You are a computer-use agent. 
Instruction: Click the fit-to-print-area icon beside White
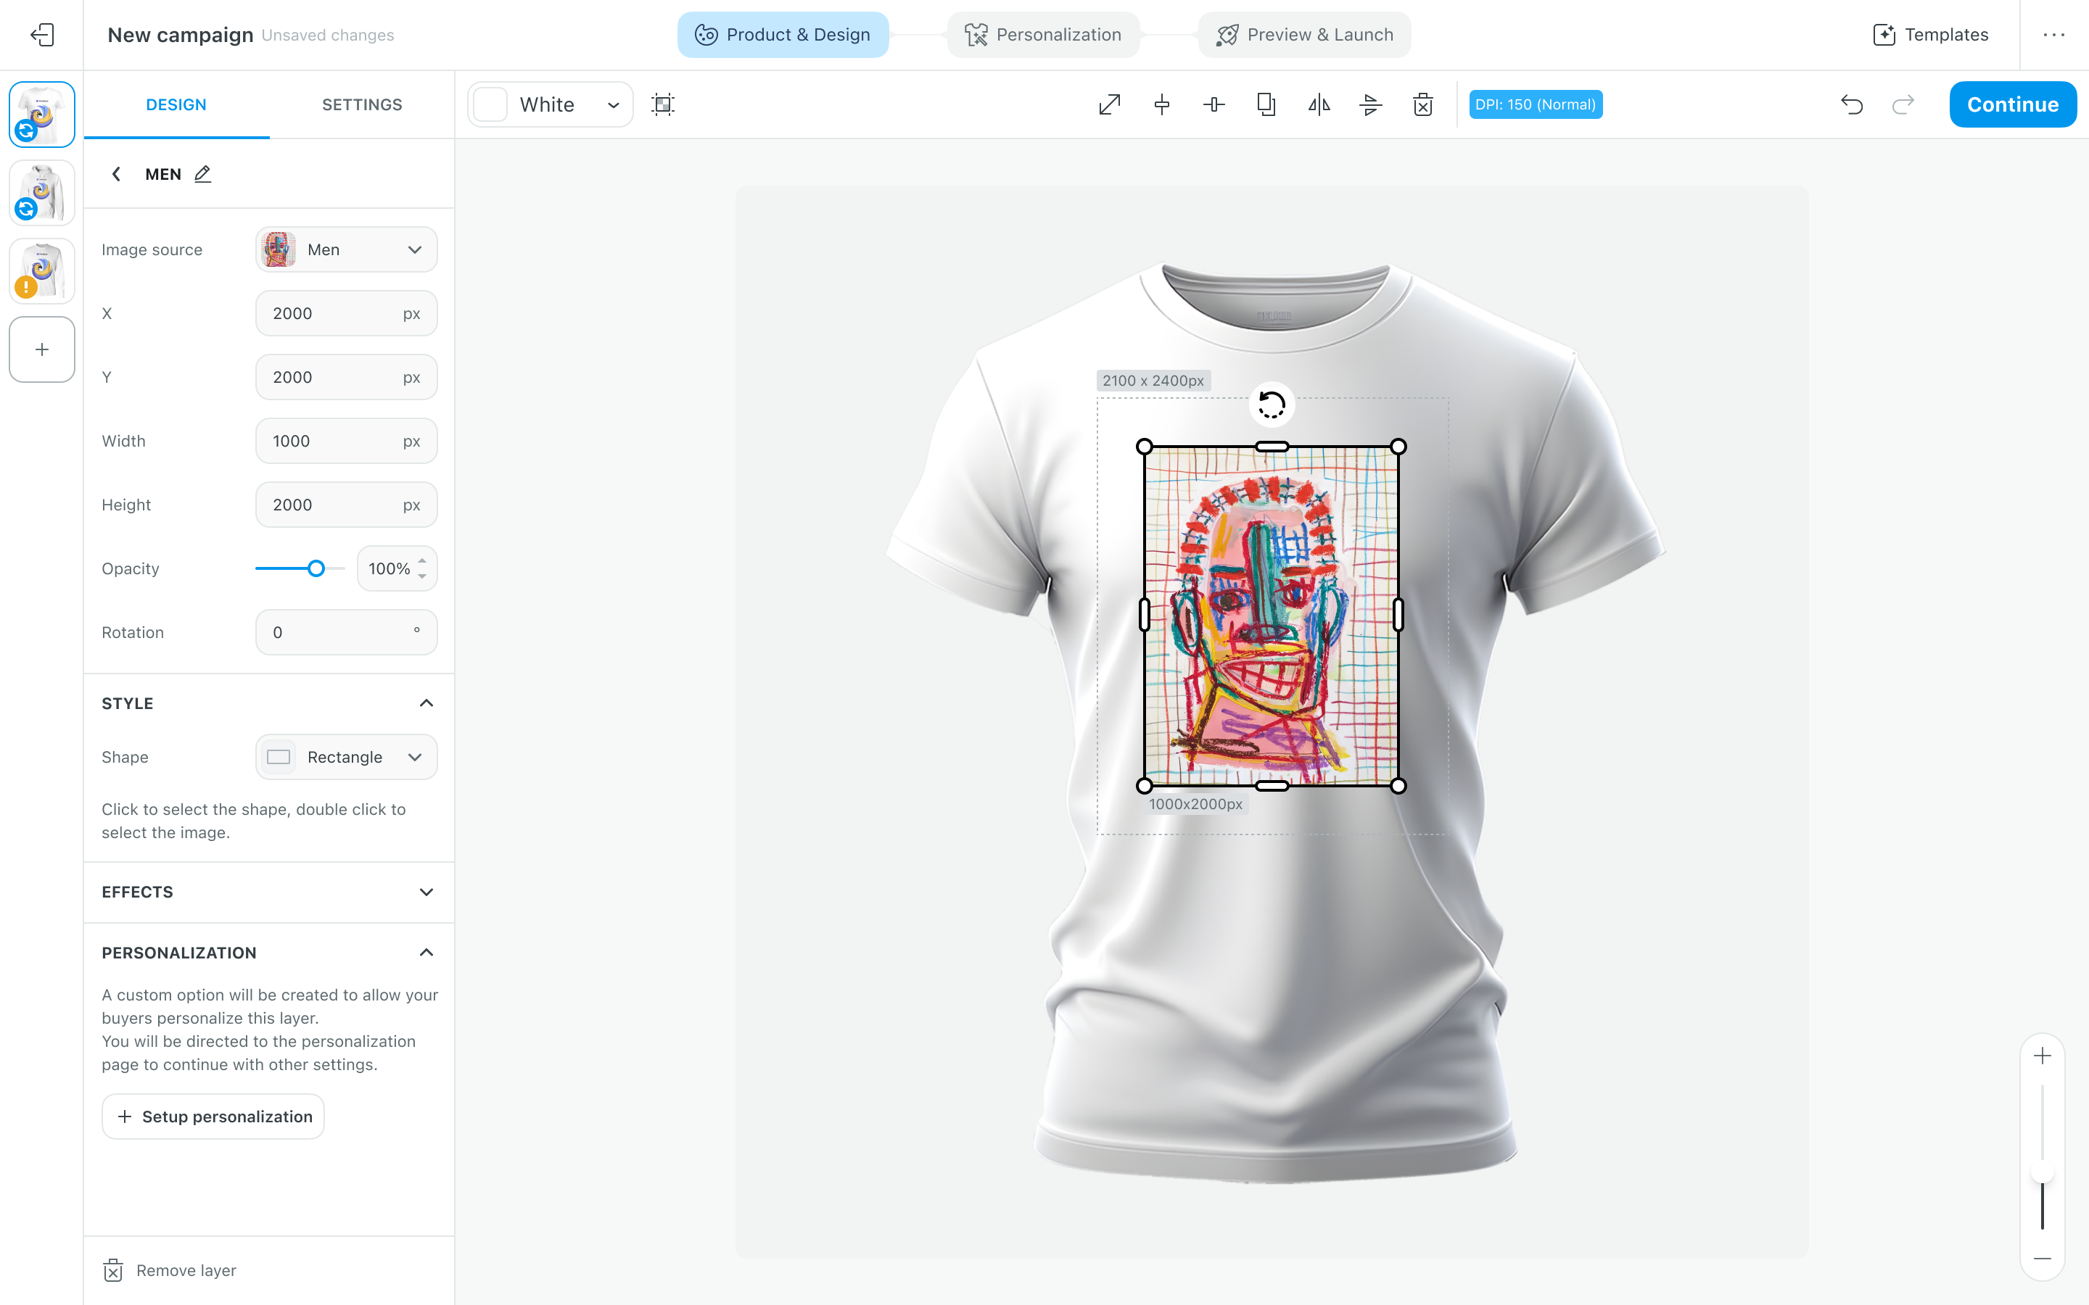pyautogui.click(x=663, y=104)
